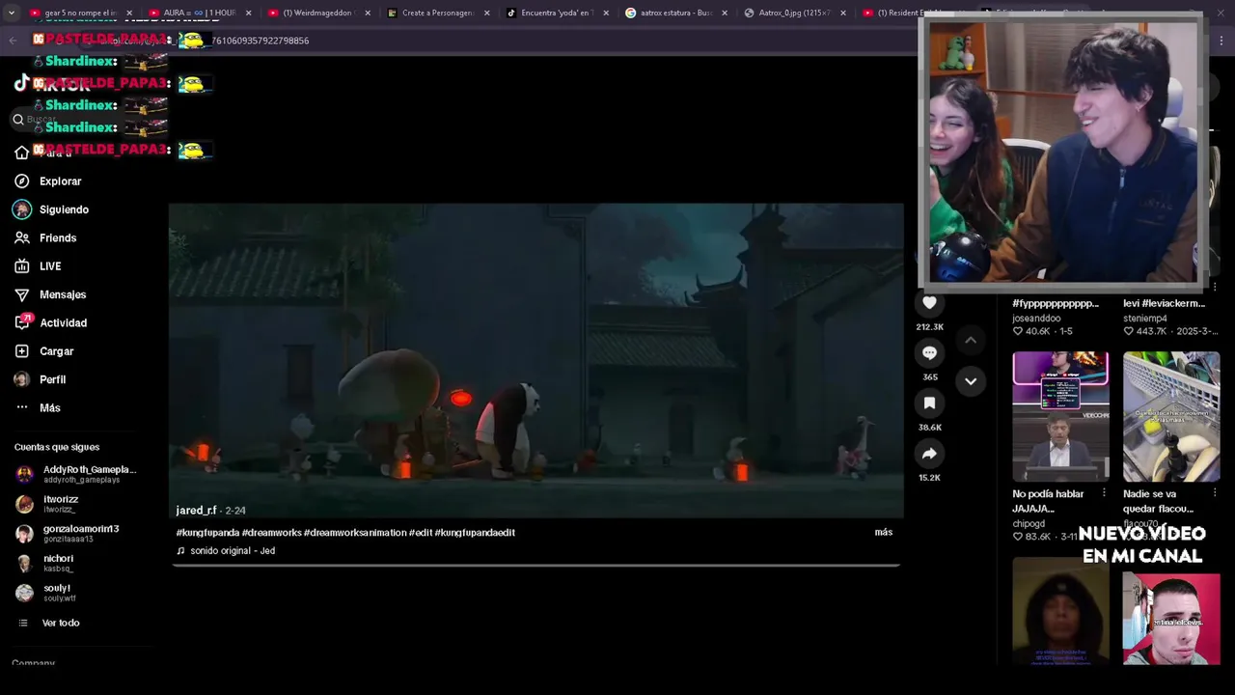This screenshot has width=1235, height=695.
Task: Click the Siguiendo avatar icon
Action: pos(21,209)
